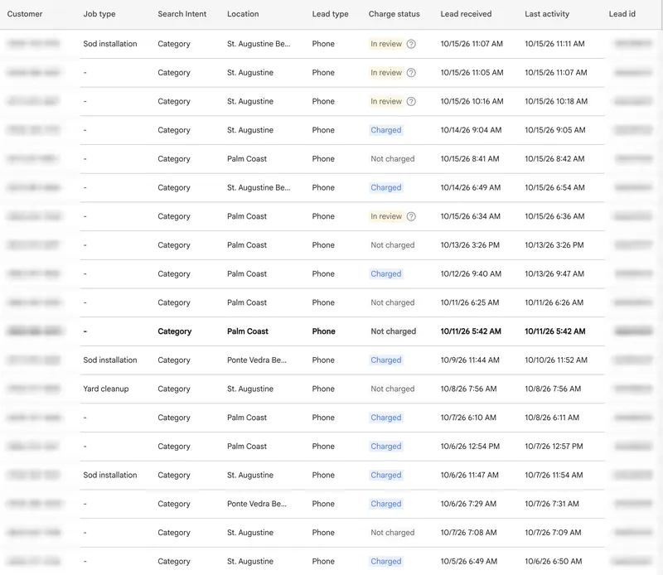This screenshot has width=663, height=575.
Task: Click In review badge for 10/15/26 6:34 AM
Action: 386,216
